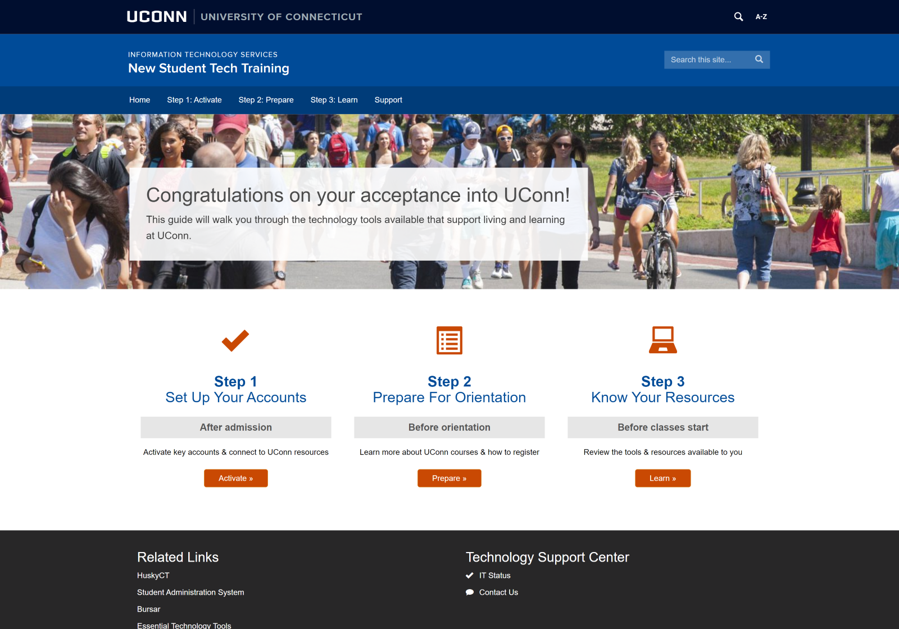Click the orange laptop icon above Step 3
This screenshot has height=629, width=899.
tap(663, 340)
